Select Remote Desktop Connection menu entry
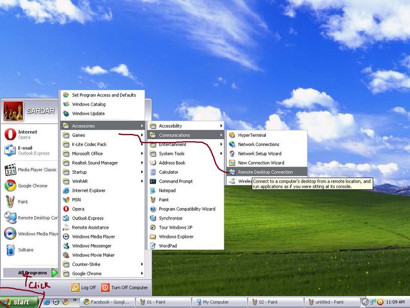The image size is (410, 308). click(265, 172)
